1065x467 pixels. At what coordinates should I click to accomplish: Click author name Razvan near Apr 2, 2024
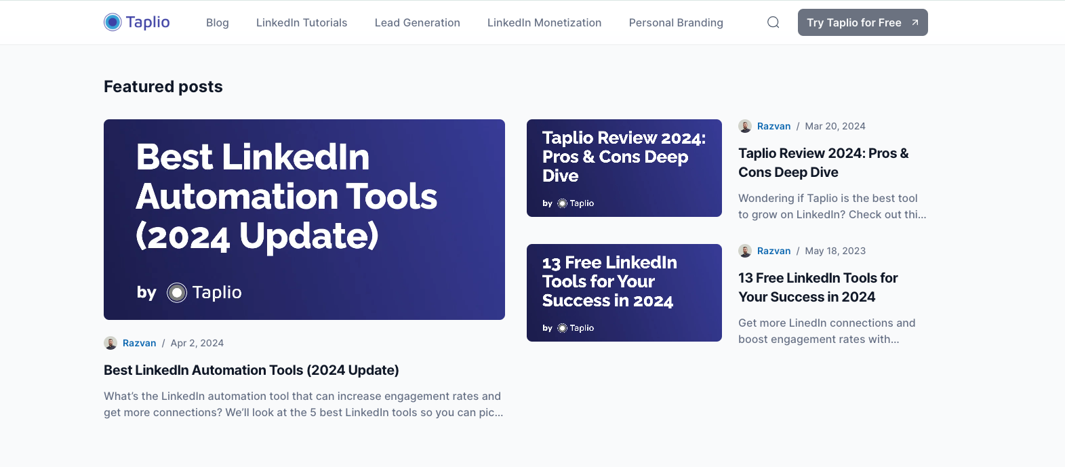pos(140,343)
